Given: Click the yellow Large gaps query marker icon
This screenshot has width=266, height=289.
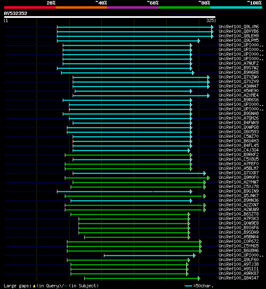Looking at the screenshot, I should point(34,286).
